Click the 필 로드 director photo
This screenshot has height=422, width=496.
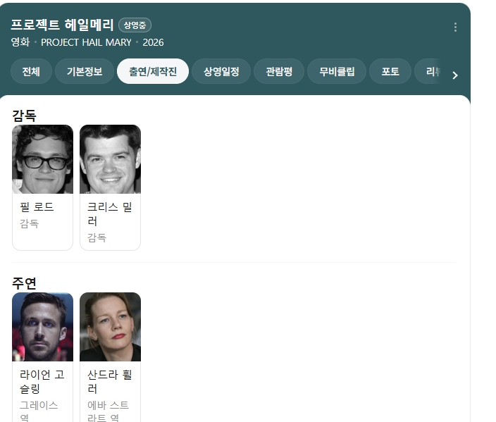(42, 159)
